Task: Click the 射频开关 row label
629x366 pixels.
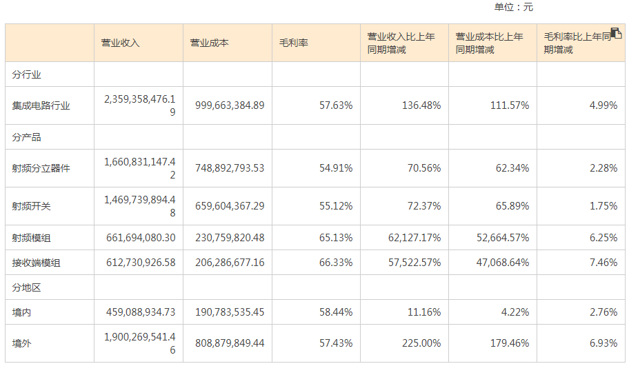Action: click(x=32, y=206)
